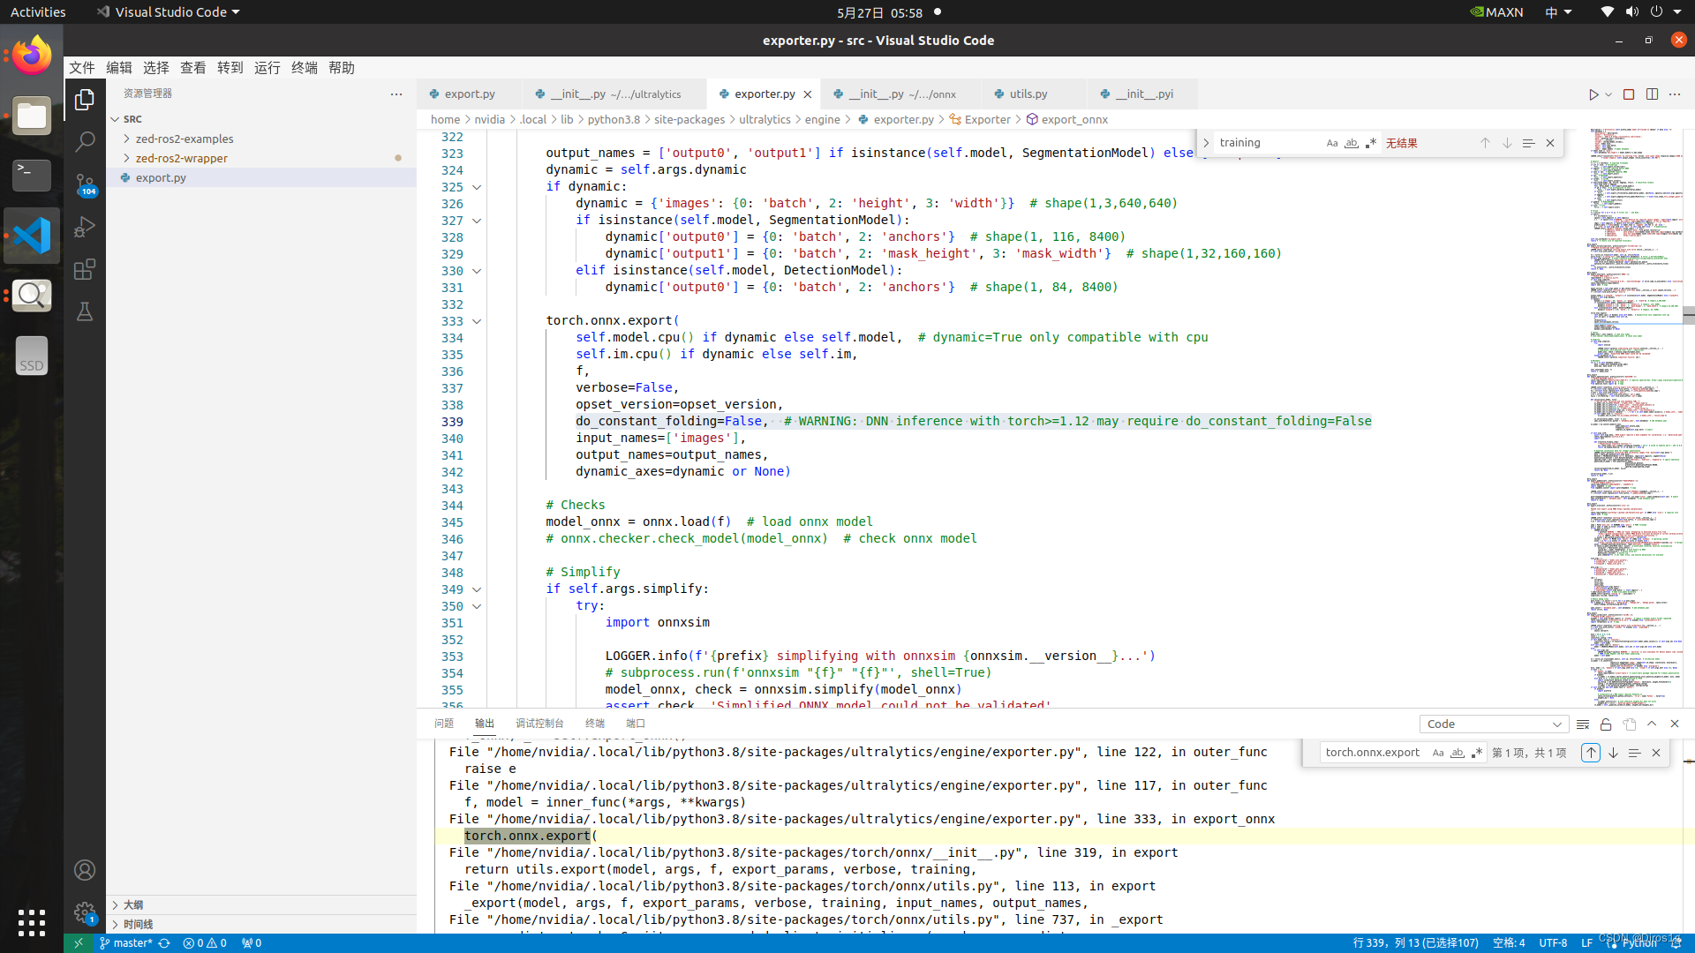Select the Run and Debug icon
The height and width of the screenshot is (953, 1695).
tap(85, 228)
